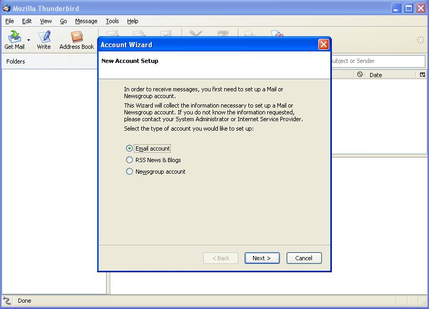Image resolution: width=429 pixels, height=309 pixels.
Task: Open the Help menu
Action: tap(133, 21)
